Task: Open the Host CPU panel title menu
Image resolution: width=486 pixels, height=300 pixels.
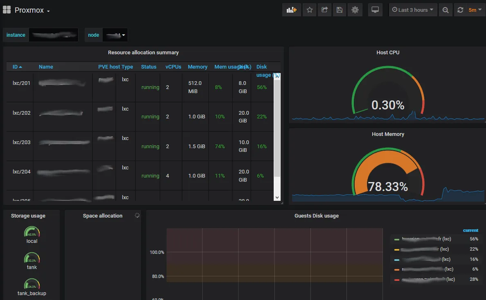Action: 387,52
